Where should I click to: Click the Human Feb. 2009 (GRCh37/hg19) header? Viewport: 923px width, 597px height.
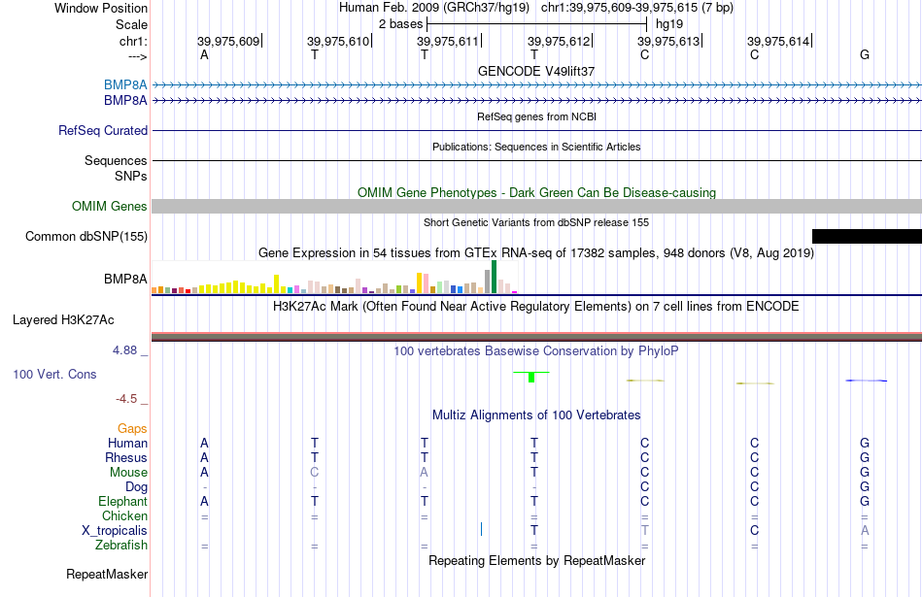[434, 8]
